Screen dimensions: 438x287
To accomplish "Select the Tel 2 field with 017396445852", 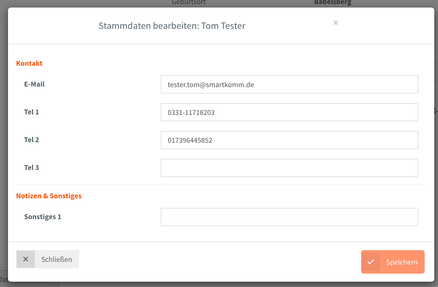I will (290, 140).
